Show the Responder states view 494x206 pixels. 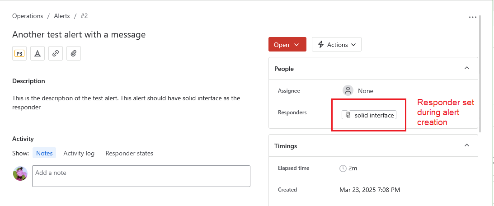coord(129,153)
